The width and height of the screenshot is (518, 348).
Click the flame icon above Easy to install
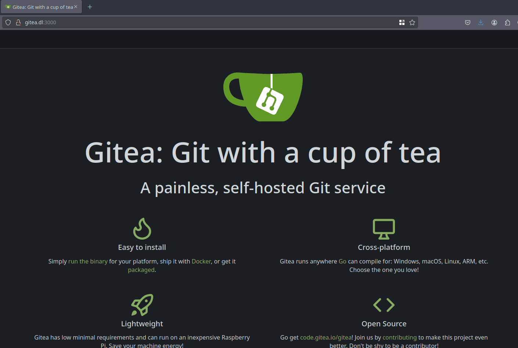pyautogui.click(x=142, y=229)
